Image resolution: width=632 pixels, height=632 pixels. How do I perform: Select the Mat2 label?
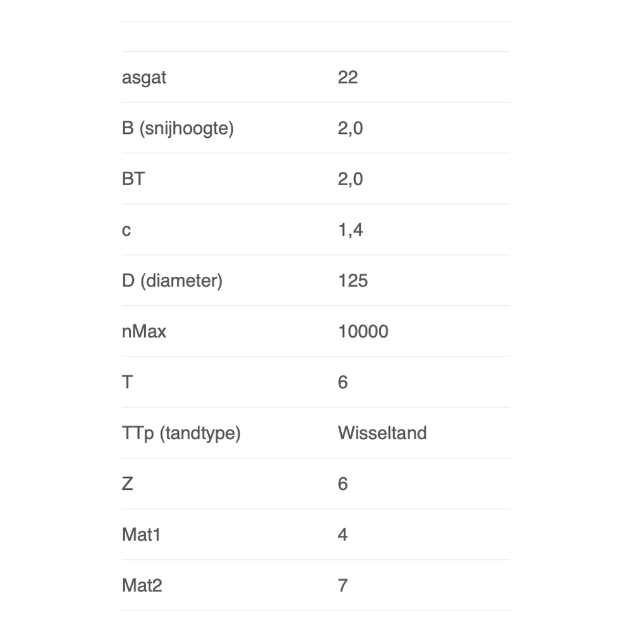coord(142,585)
